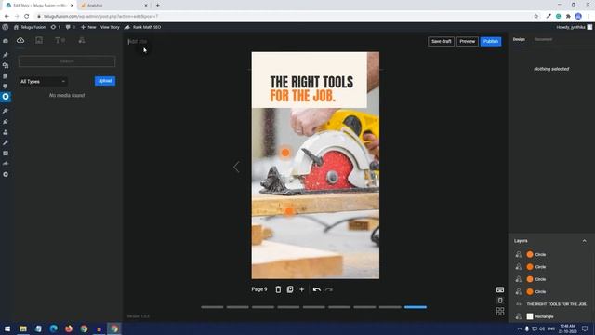Viewport: 595px width, 335px height.
Task: Collapse the Layers panel
Action: 584,241
